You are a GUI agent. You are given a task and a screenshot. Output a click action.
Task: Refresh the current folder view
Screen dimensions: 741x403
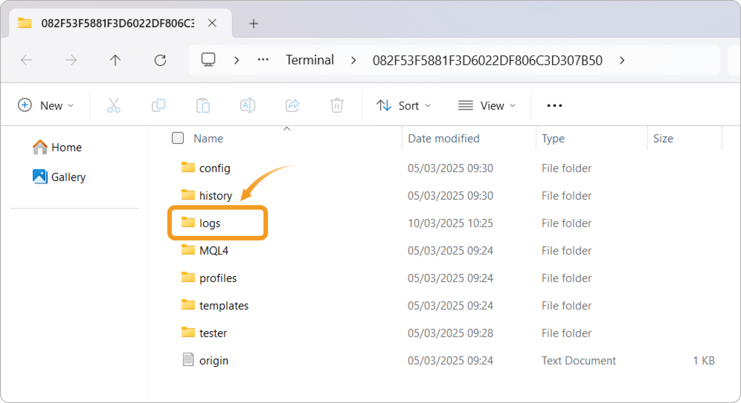point(160,60)
